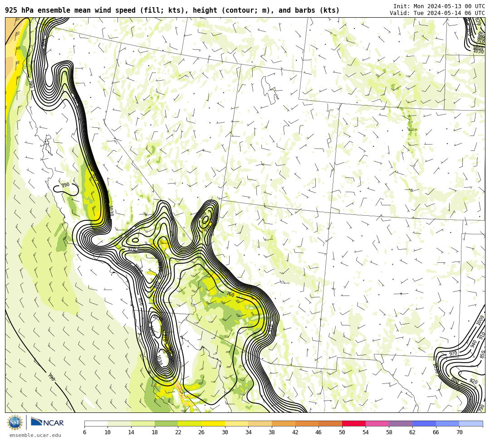Click the colorbar tick label '38'
Screen dimensions: 490x441
tap(272, 432)
